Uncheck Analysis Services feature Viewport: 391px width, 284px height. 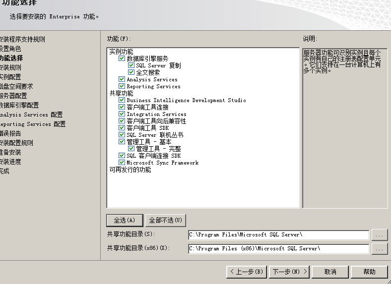pyautogui.click(x=122, y=79)
